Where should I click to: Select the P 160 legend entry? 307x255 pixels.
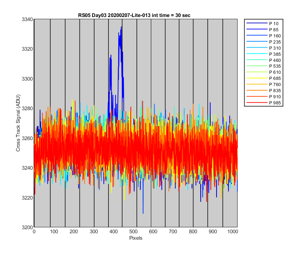point(264,36)
